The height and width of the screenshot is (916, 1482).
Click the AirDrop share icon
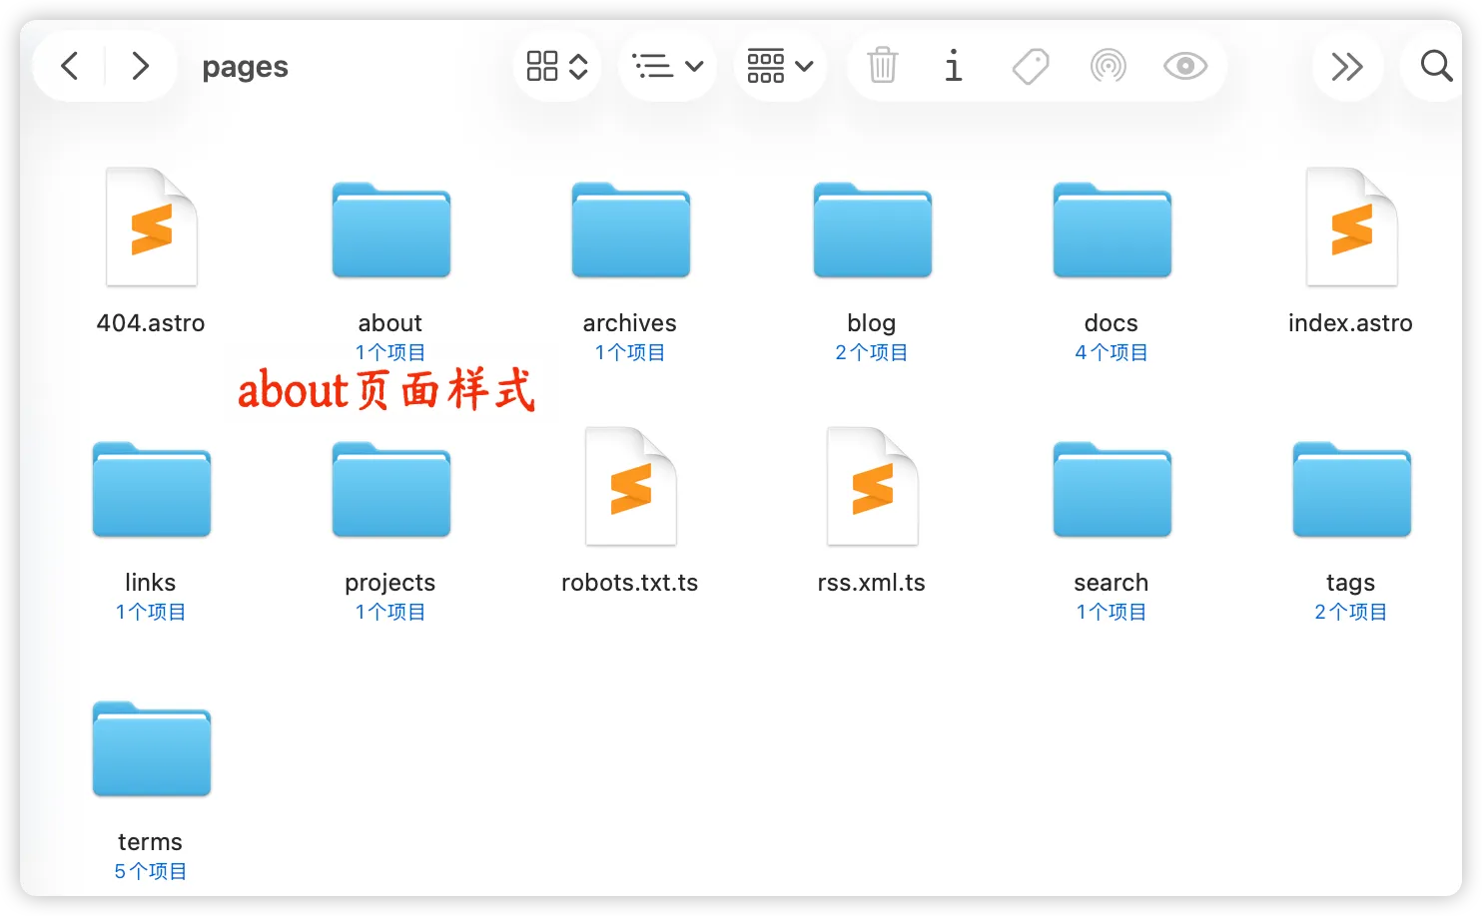pyautogui.click(x=1108, y=67)
